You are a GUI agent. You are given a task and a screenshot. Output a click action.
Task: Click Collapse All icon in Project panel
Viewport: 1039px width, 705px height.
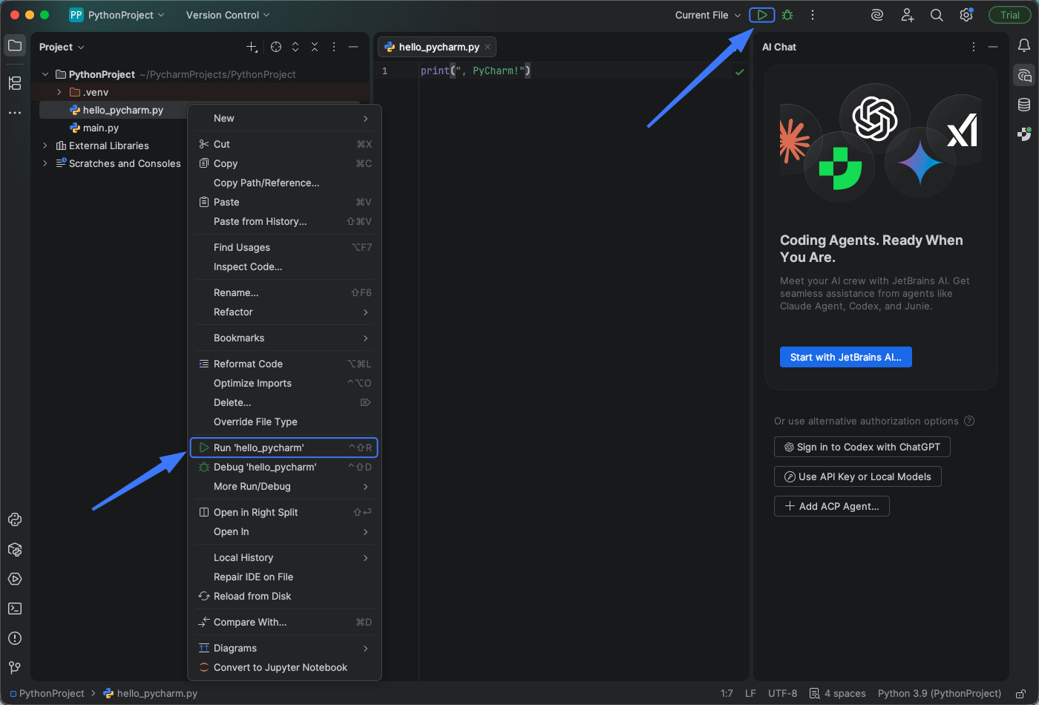pos(315,47)
